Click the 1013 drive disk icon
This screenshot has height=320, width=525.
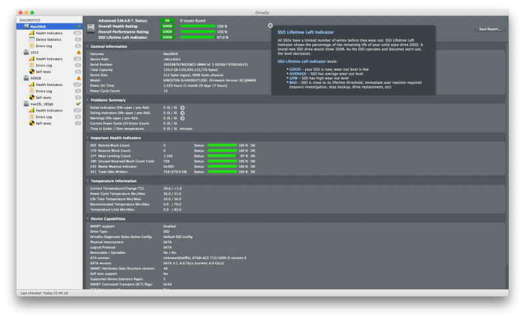(26, 52)
